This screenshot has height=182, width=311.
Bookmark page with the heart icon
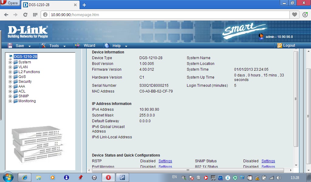click(295, 15)
